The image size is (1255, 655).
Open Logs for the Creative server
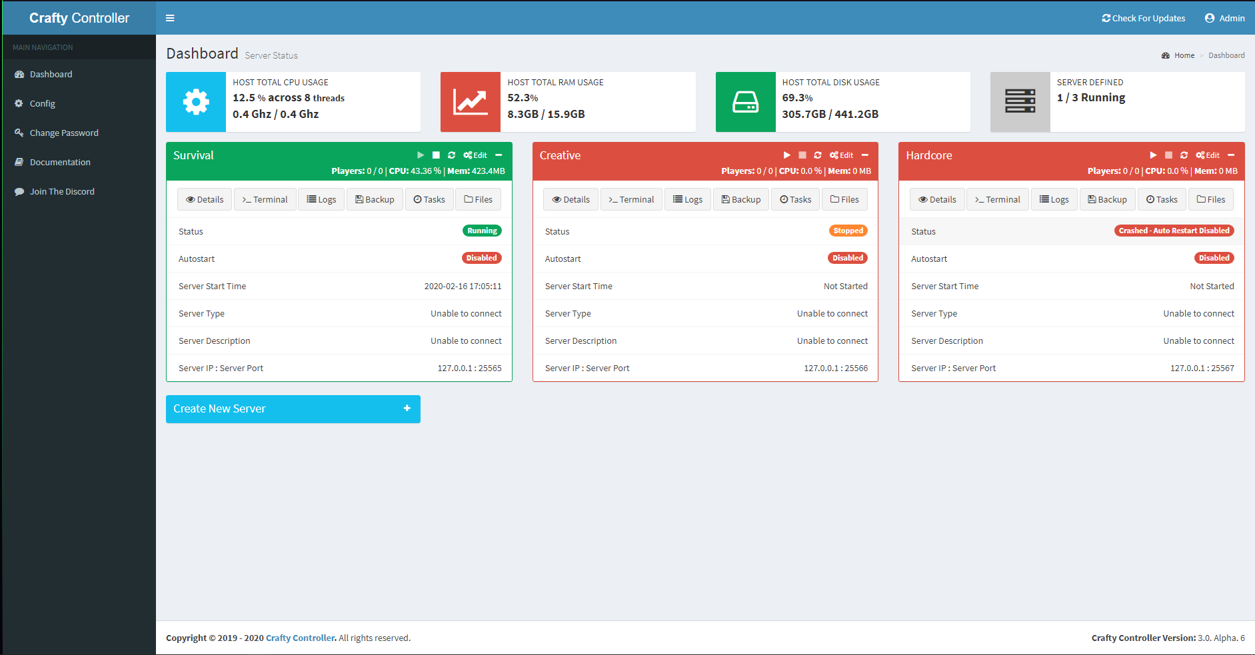(687, 199)
